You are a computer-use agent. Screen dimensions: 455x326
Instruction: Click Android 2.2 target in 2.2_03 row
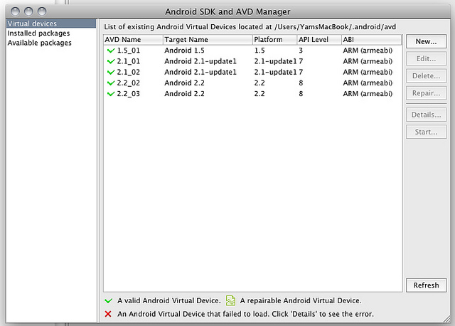pyautogui.click(x=184, y=94)
